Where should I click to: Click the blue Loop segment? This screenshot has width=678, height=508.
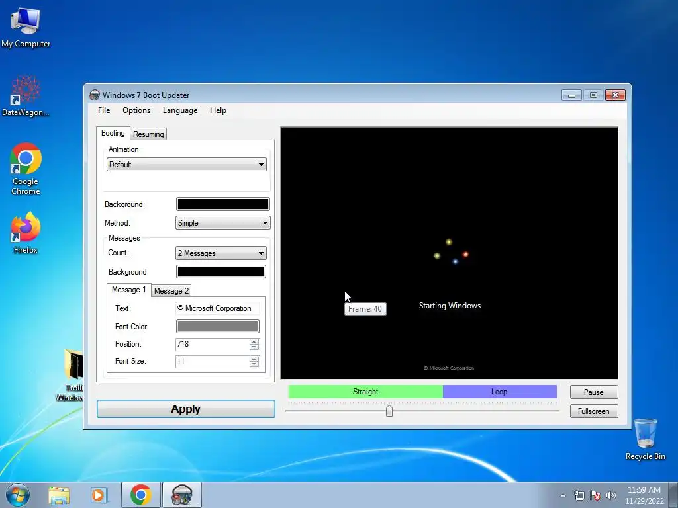click(x=499, y=392)
